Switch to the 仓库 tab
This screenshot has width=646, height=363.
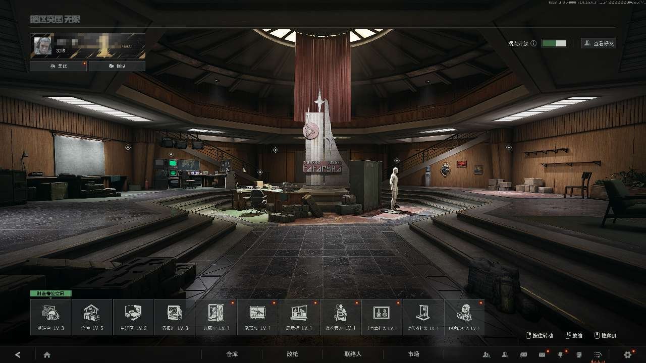[232, 354]
